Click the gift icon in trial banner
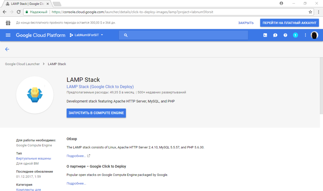 (8, 23)
